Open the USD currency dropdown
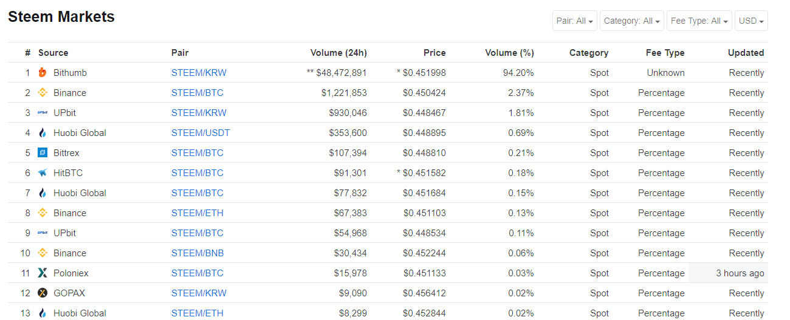Viewport: 790px width, 320px height. (751, 21)
